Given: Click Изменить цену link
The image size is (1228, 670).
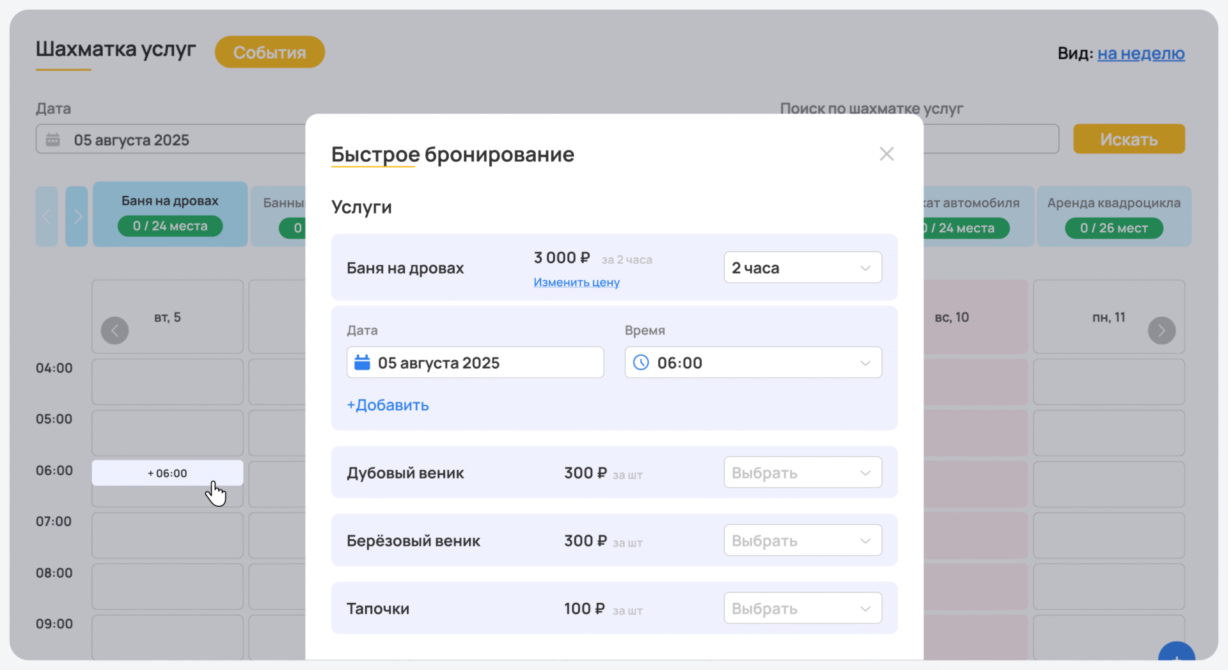Looking at the screenshot, I should click(x=576, y=282).
